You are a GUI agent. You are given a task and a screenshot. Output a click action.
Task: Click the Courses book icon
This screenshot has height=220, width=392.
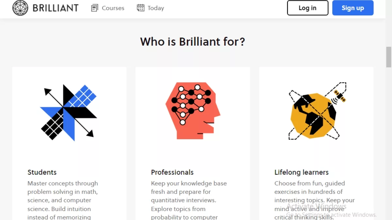(x=95, y=8)
